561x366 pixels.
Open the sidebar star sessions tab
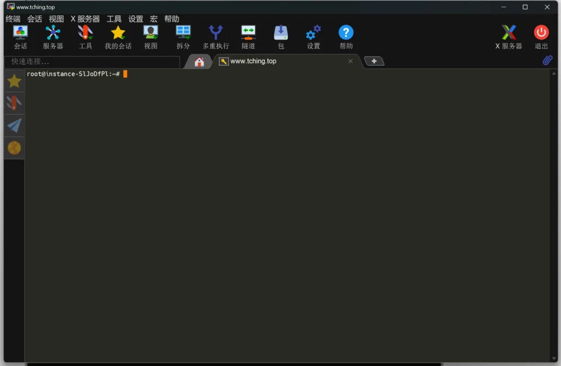14,81
